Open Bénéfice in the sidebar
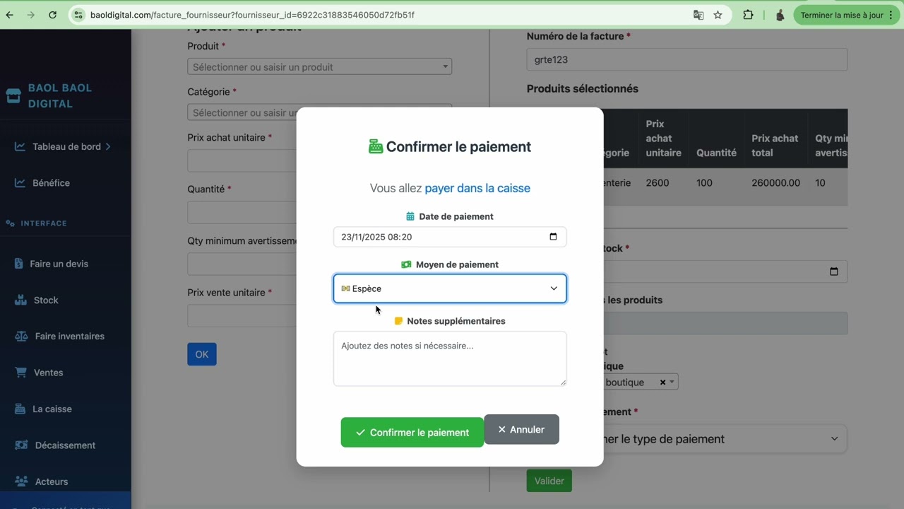This screenshot has height=509, width=904. pyautogui.click(x=51, y=183)
